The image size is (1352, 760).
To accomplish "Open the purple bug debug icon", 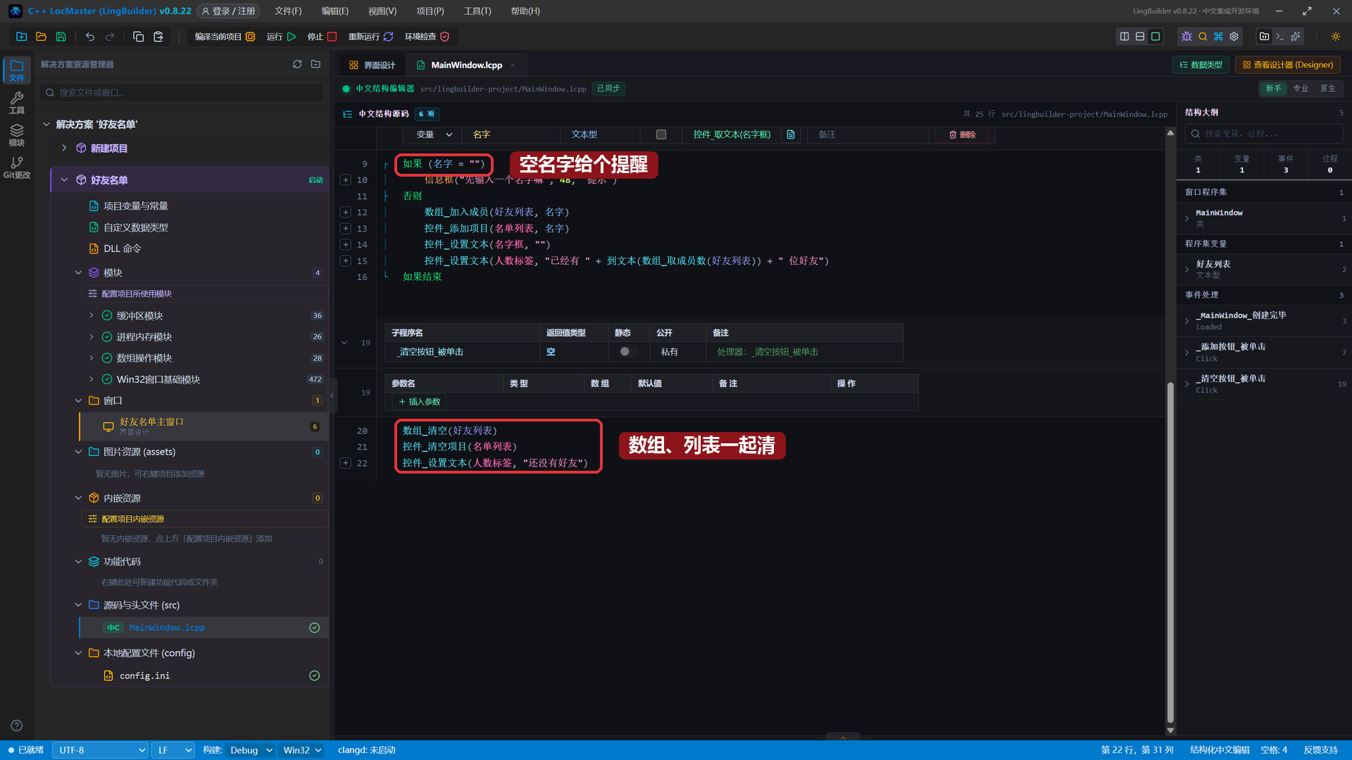I will click(x=1187, y=37).
